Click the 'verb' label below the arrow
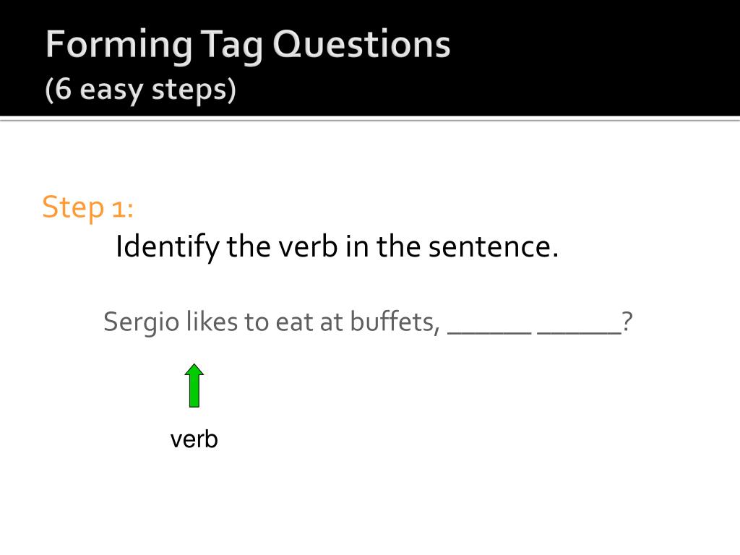The width and height of the screenshot is (740, 555). [x=194, y=439]
